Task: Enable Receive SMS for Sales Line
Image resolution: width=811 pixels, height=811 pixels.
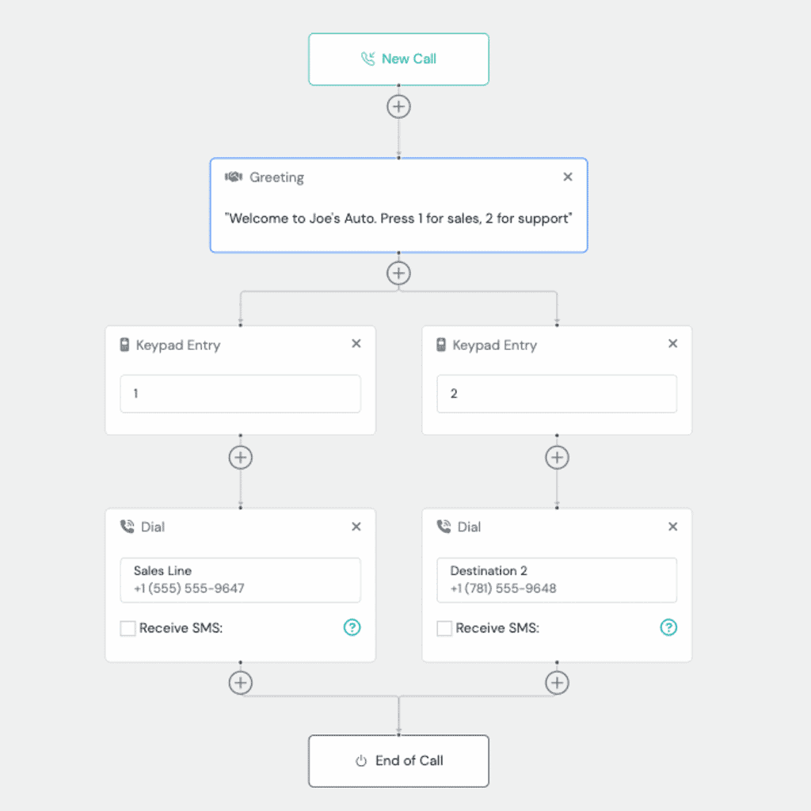Action: pyautogui.click(x=128, y=628)
